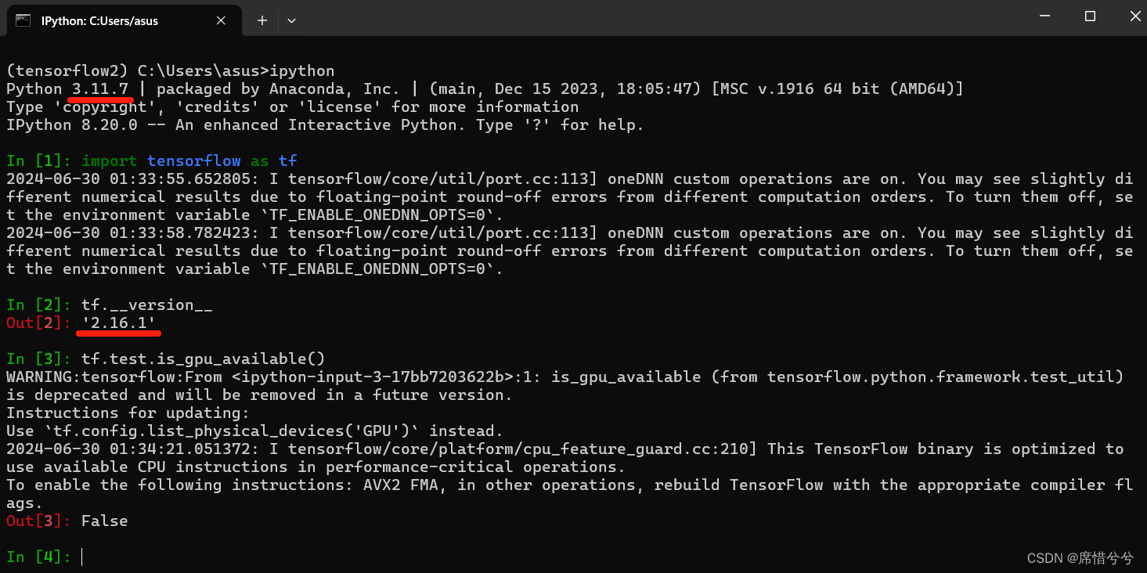Click the underlined TensorFlow version '2.16.1'
Viewport: 1147px width, 573px height.
[x=117, y=323]
